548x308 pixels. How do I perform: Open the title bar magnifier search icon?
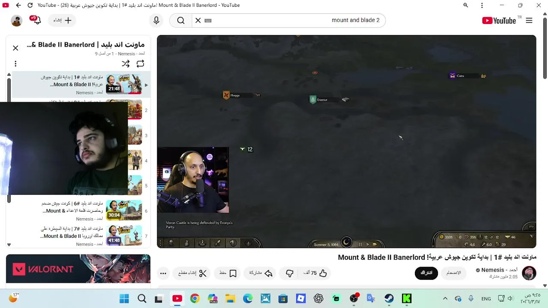pyautogui.click(x=466, y=5)
